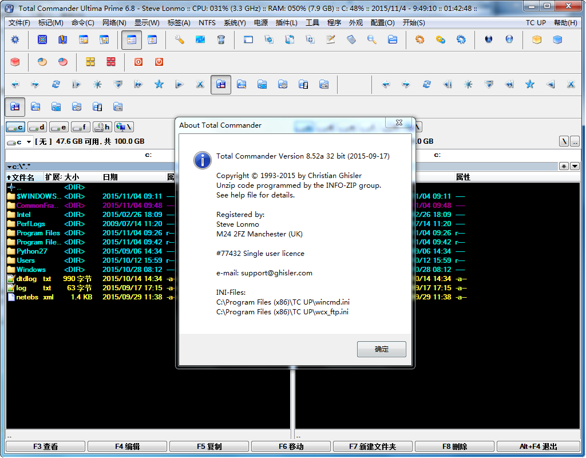Sort by 日期 column header
This screenshot has width=586, height=458.
(x=110, y=177)
